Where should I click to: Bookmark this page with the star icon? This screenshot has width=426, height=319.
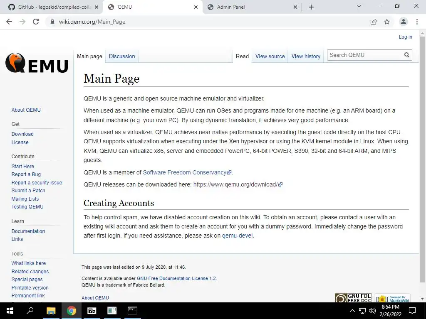click(387, 22)
